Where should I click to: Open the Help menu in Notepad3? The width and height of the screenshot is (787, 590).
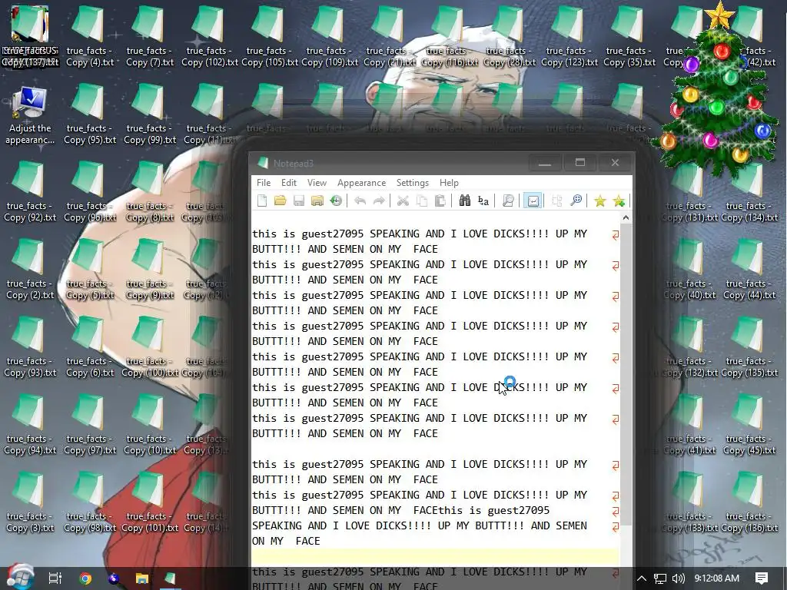tap(449, 183)
